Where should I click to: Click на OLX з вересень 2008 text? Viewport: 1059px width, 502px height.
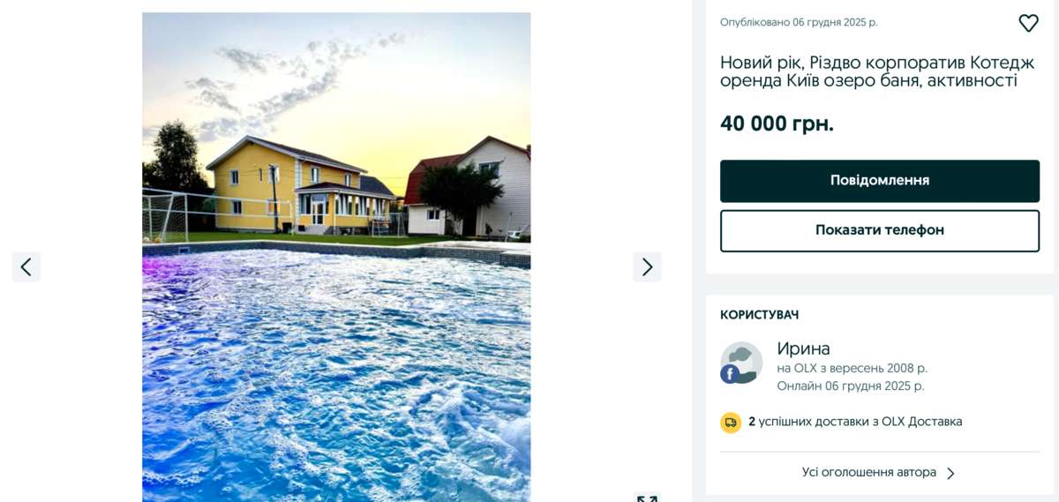(852, 368)
